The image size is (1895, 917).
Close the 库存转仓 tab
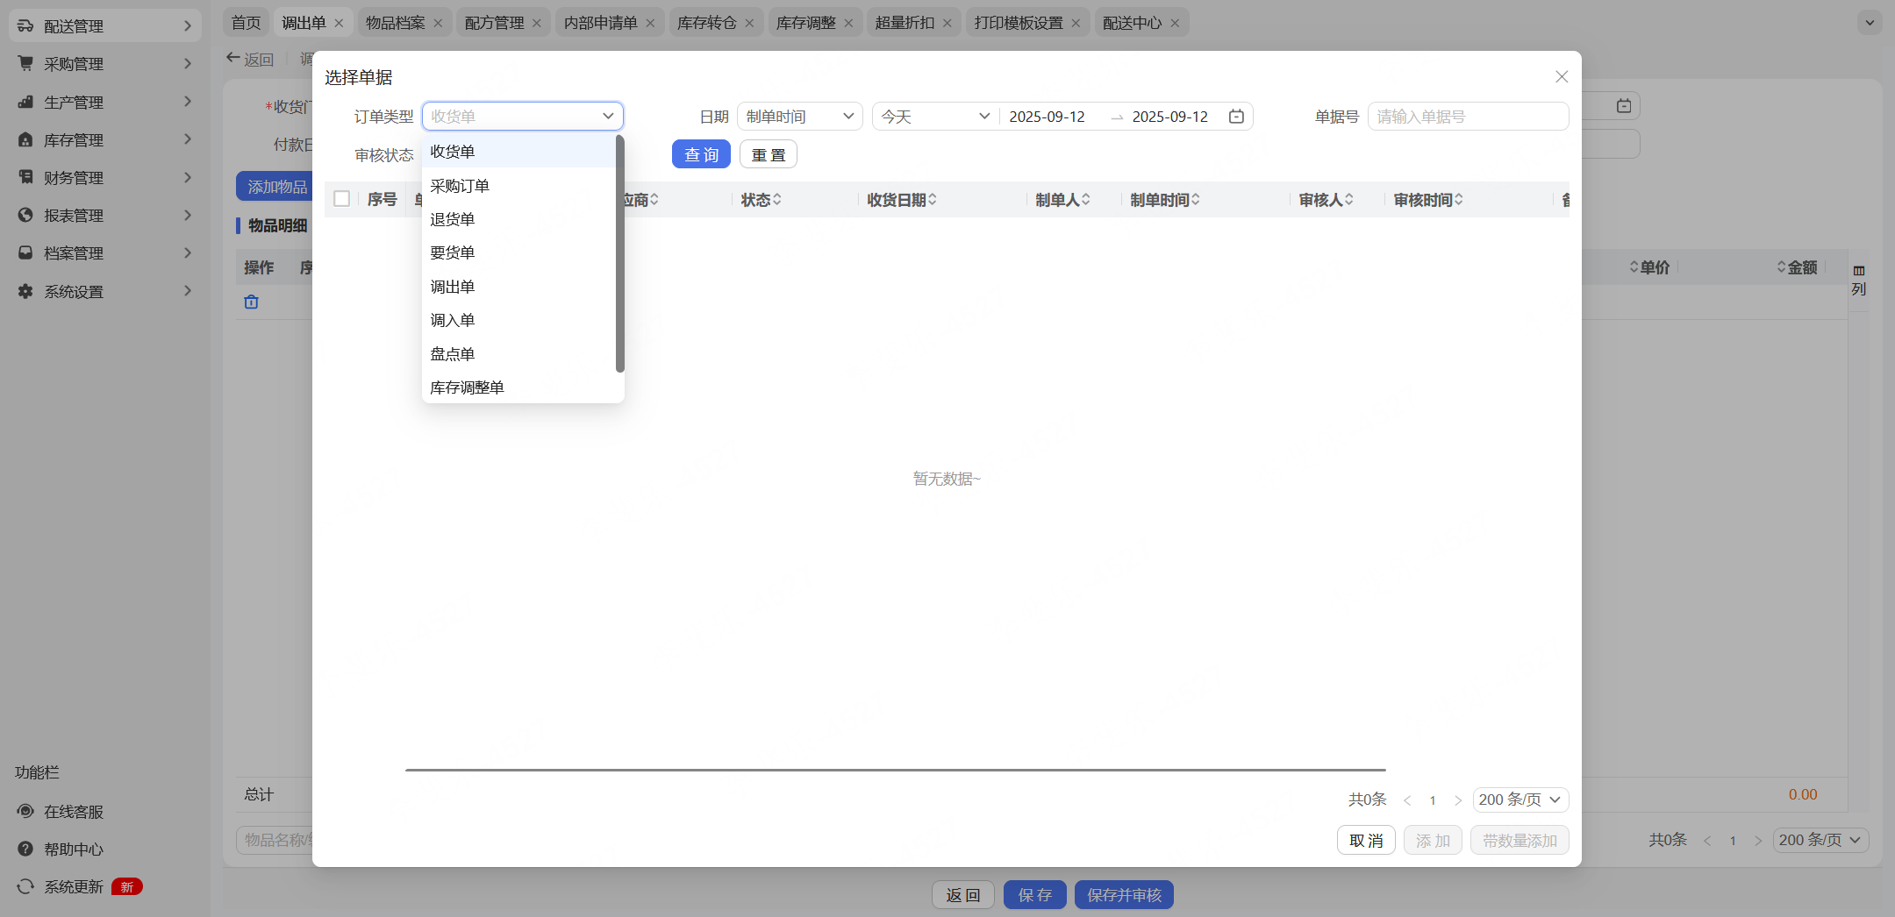[x=749, y=23]
